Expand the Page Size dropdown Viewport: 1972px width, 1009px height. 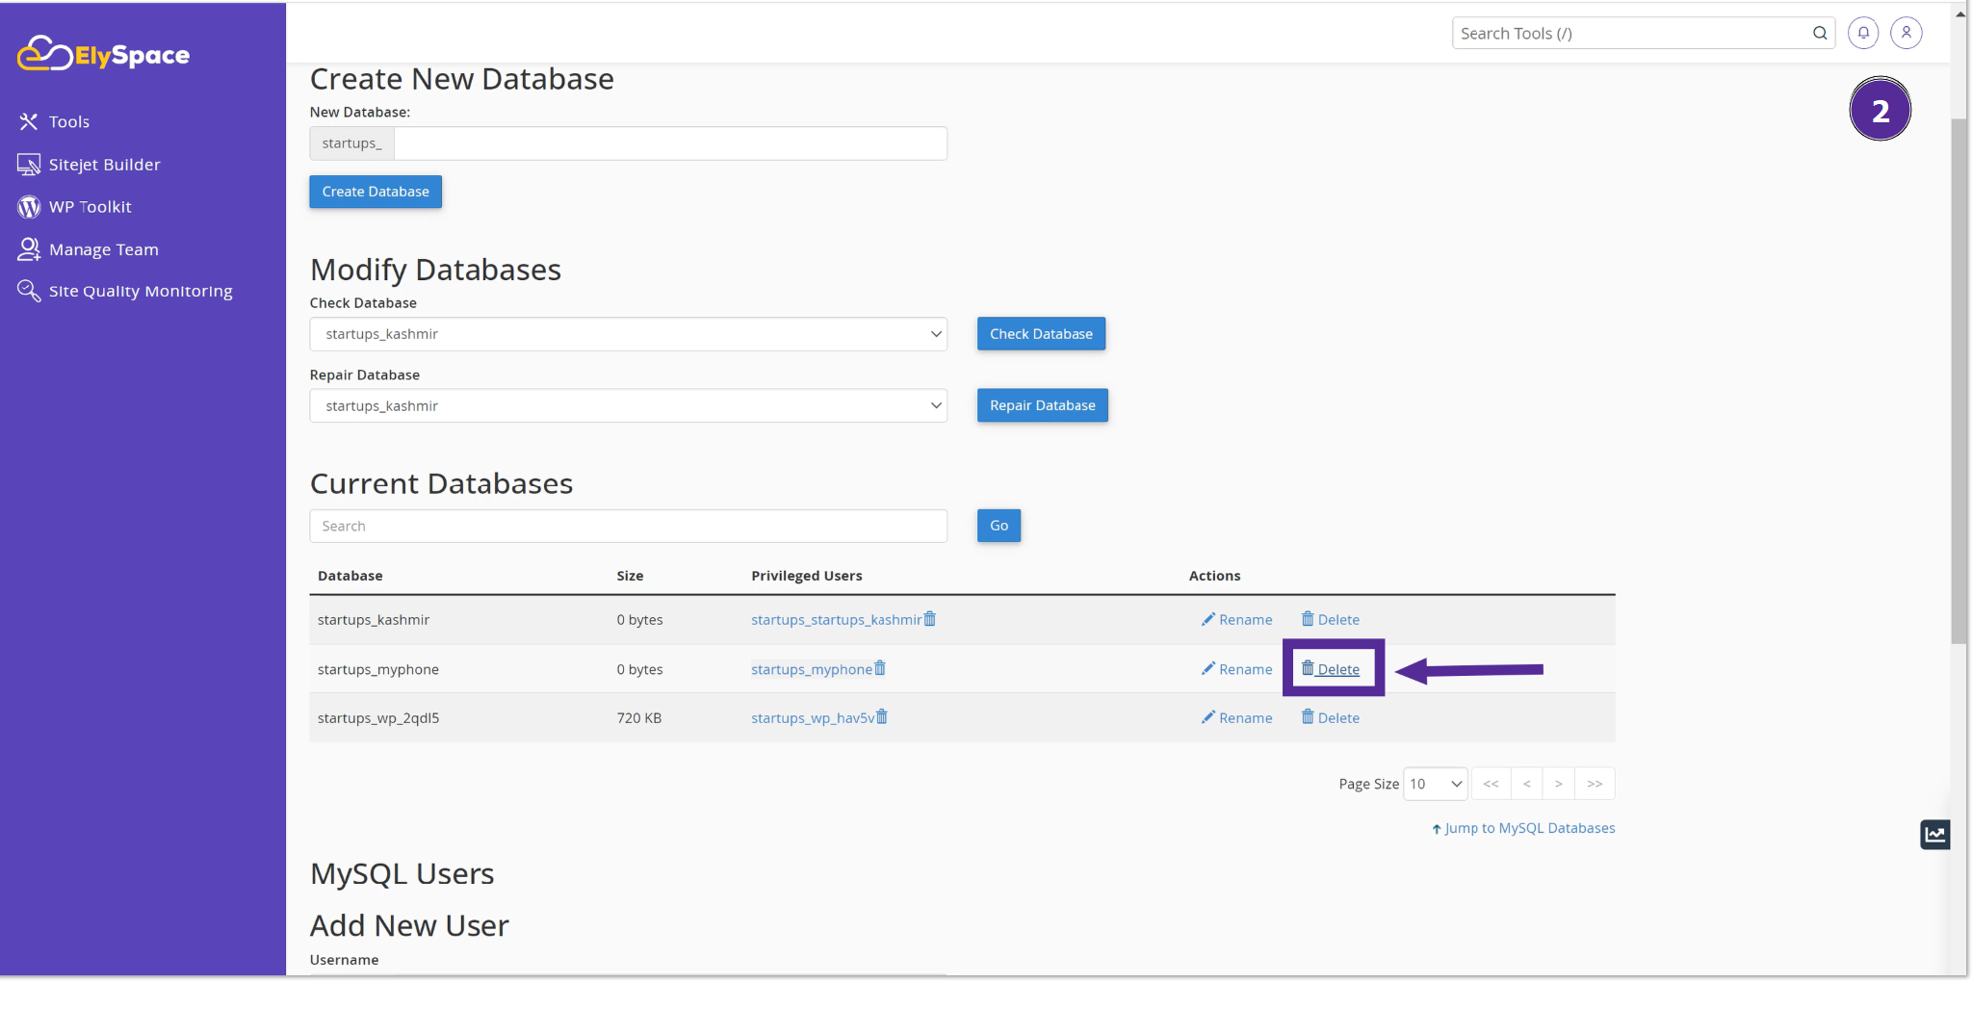tap(1436, 784)
